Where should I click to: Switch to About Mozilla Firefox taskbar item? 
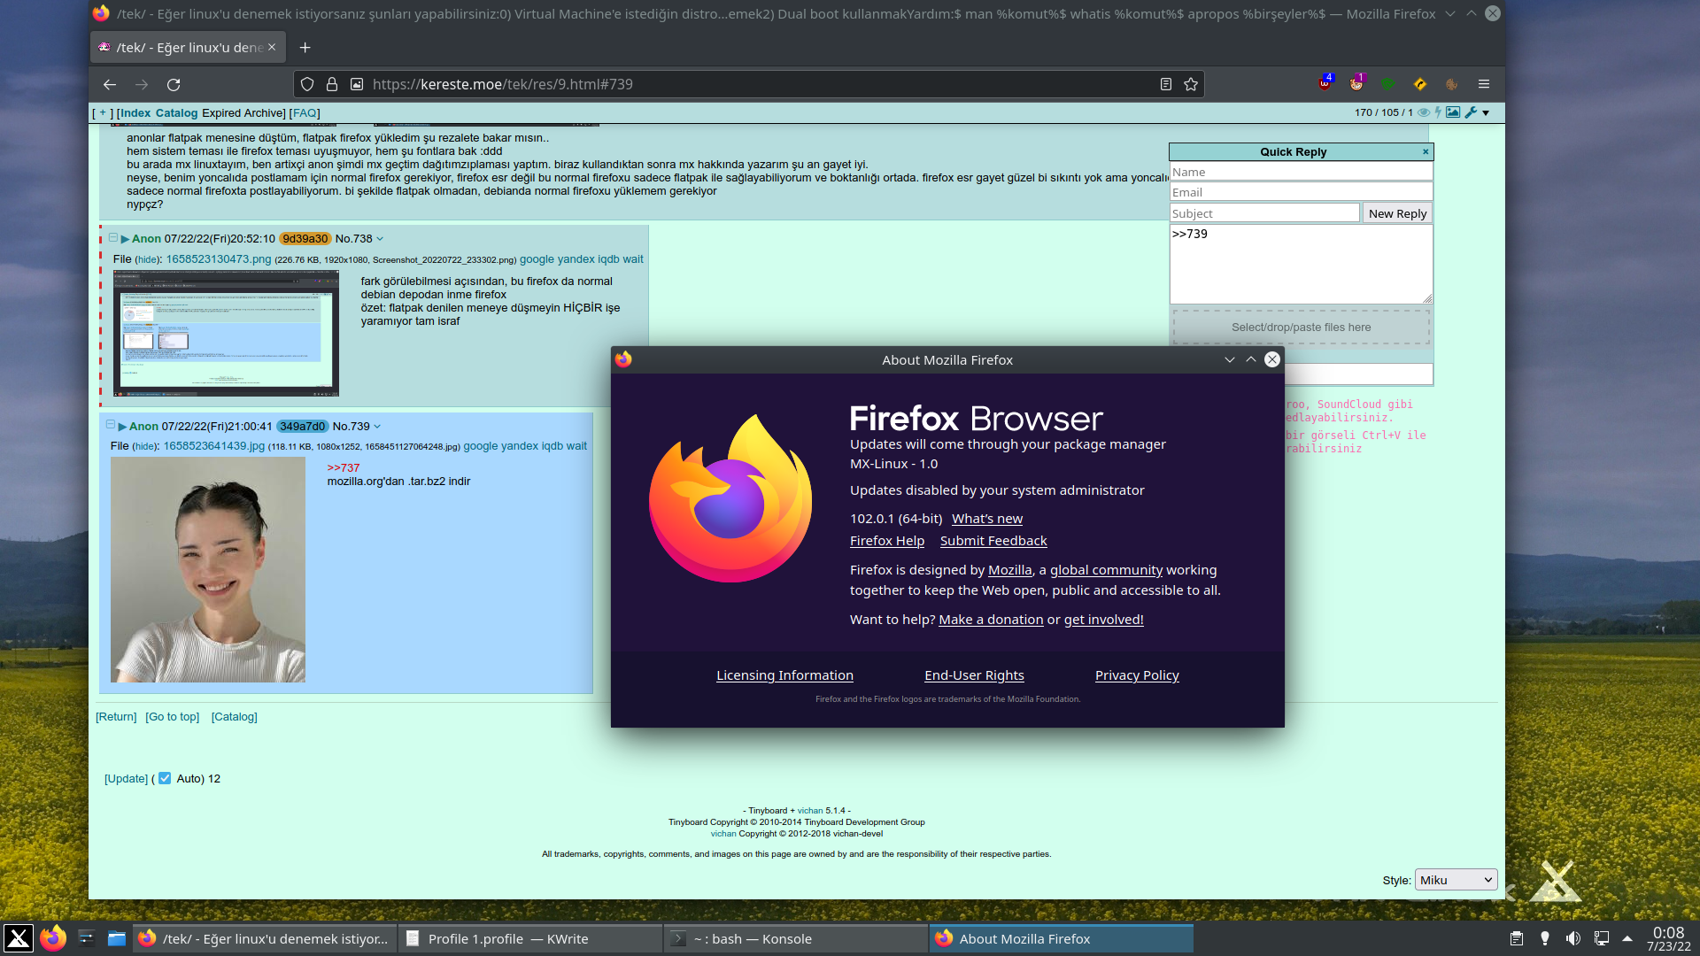point(1061,938)
